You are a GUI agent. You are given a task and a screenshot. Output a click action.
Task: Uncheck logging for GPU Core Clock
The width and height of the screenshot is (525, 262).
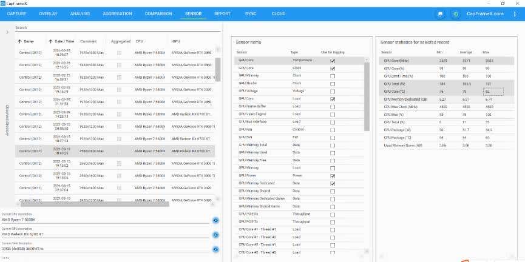(x=333, y=69)
